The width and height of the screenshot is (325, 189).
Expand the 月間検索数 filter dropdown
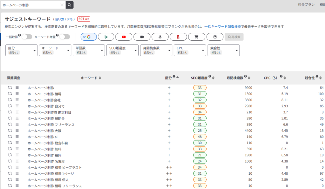pyautogui.click(x=156, y=50)
